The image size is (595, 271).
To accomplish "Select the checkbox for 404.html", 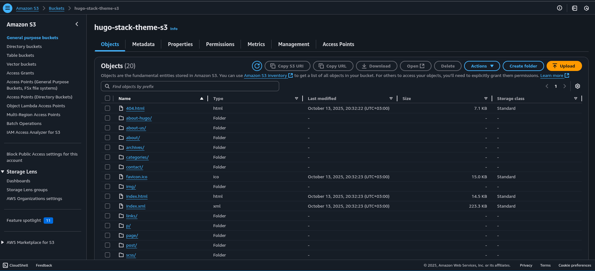I will [x=107, y=108].
